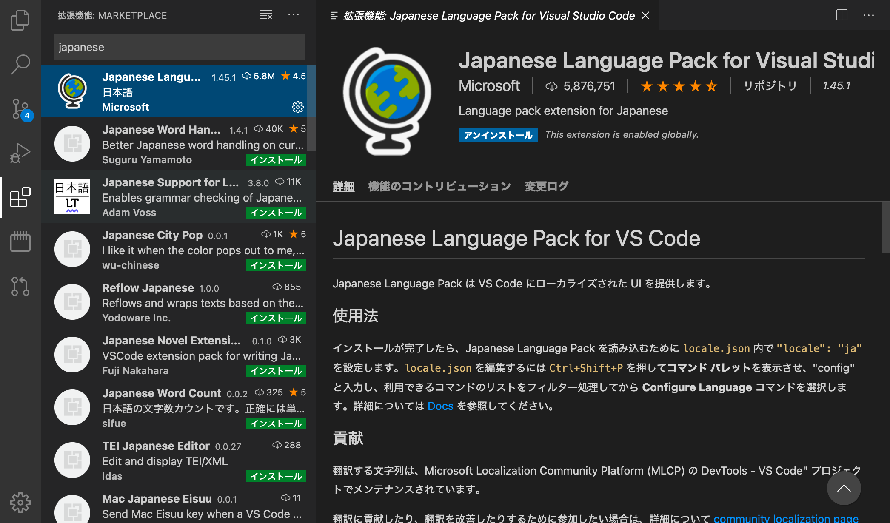890x523 pixels.
Task: Install Japanese Word Handler extension
Action: [x=276, y=160]
